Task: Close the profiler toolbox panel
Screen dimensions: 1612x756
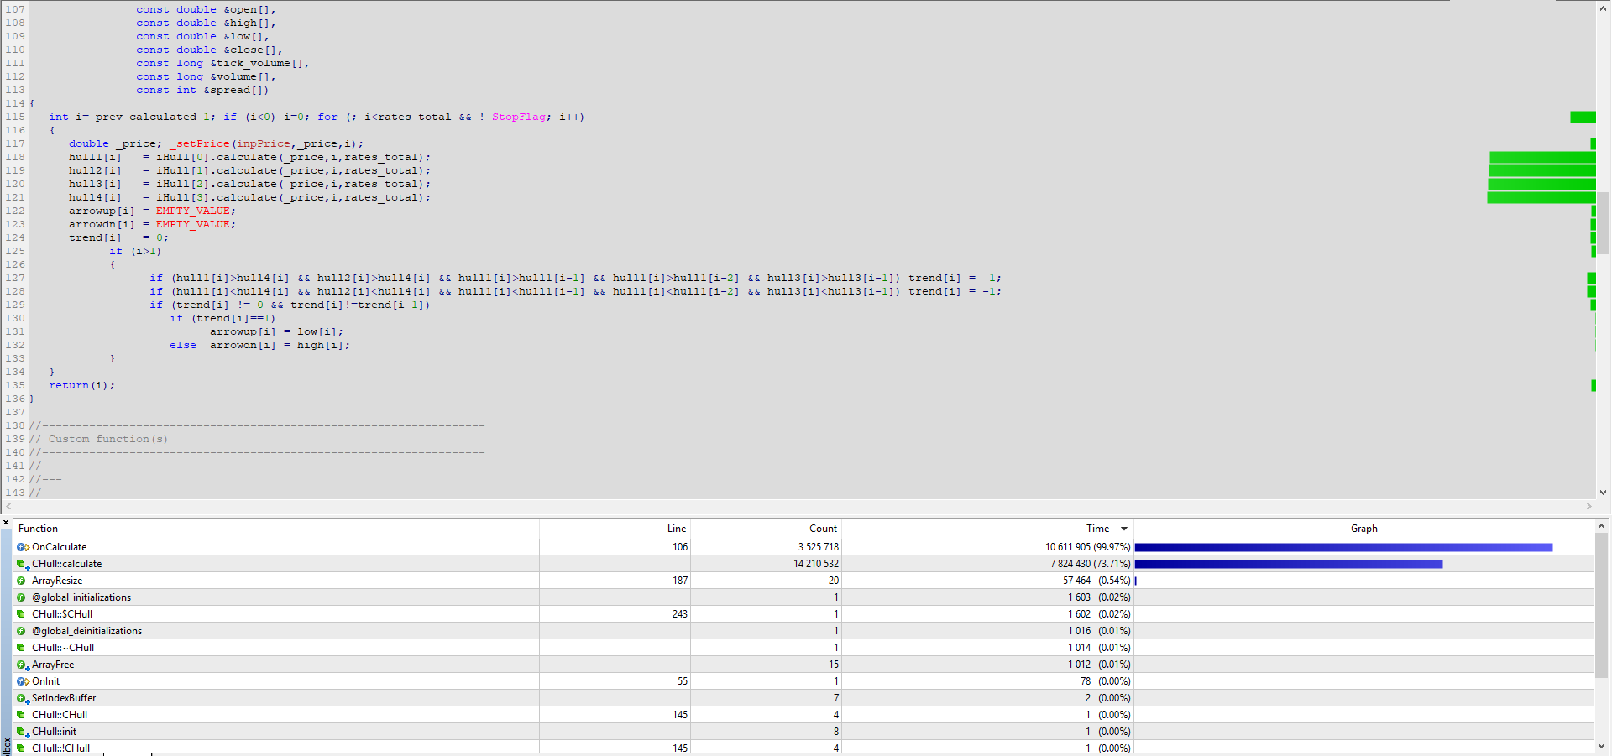Action: tap(6, 523)
